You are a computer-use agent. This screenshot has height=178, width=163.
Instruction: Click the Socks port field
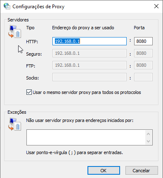[143, 77]
